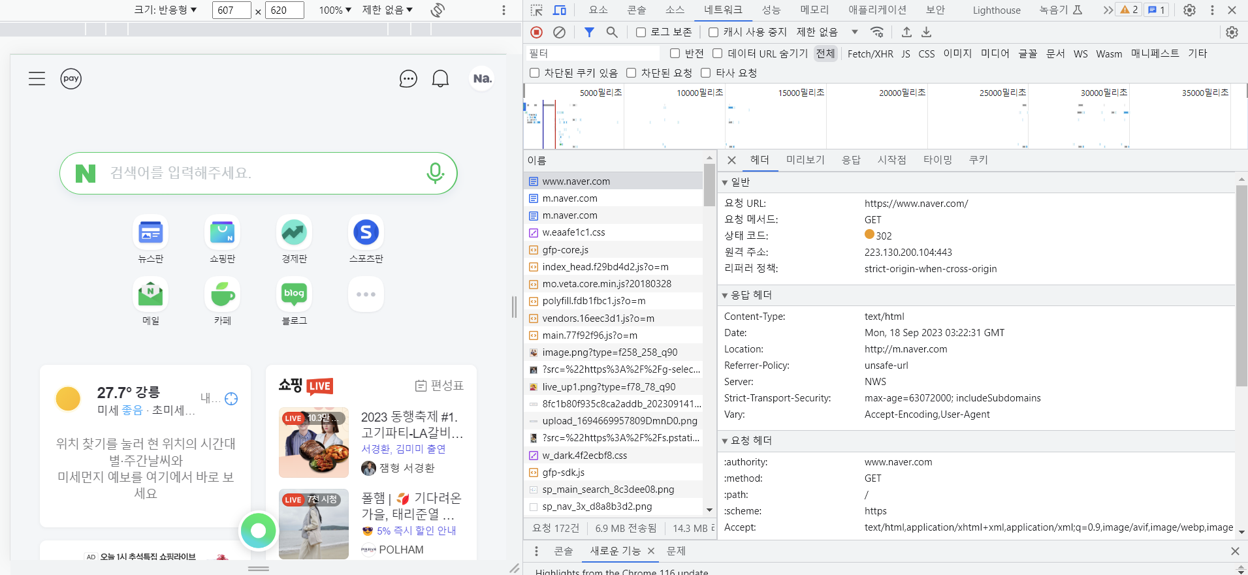
Task: Click the Naver search input box
Action: (259, 173)
